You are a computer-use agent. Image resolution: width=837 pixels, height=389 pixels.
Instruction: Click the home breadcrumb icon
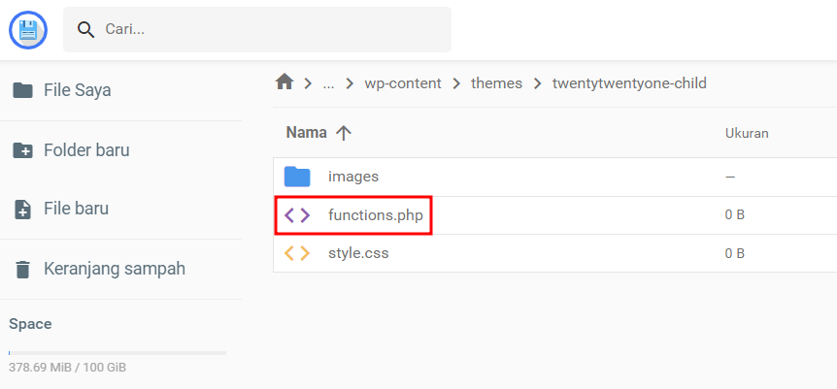click(x=285, y=82)
